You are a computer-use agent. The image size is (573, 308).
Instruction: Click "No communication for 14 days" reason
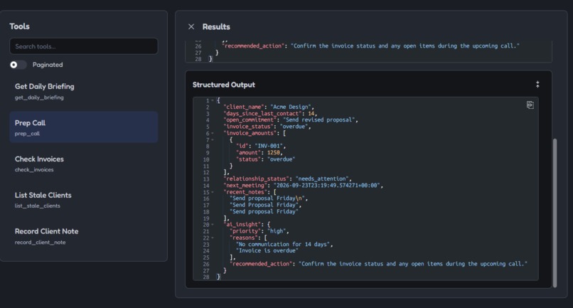[x=283, y=245]
